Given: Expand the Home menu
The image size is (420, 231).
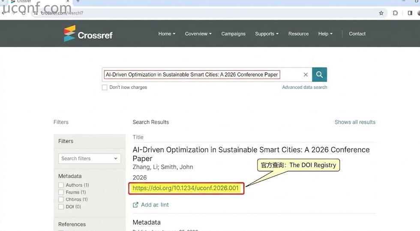Looking at the screenshot, I should coord(167,34).
